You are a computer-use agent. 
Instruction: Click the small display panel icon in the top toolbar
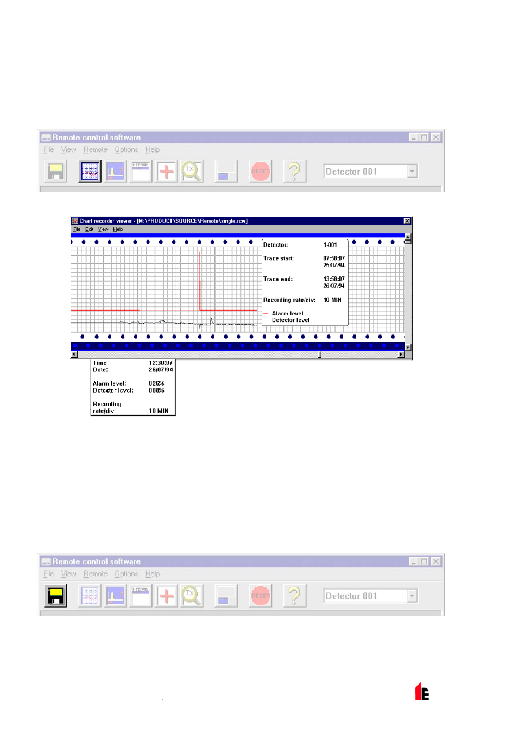point(141,172)
